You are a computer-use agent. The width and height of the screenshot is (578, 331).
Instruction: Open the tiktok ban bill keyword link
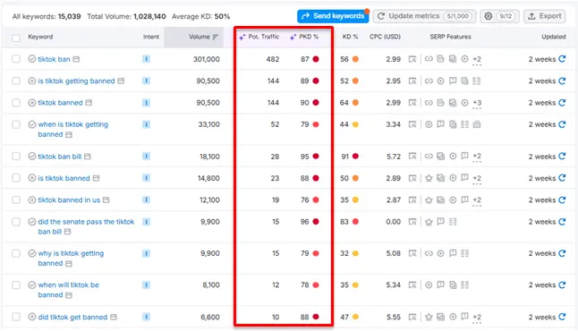pos(60,157)
